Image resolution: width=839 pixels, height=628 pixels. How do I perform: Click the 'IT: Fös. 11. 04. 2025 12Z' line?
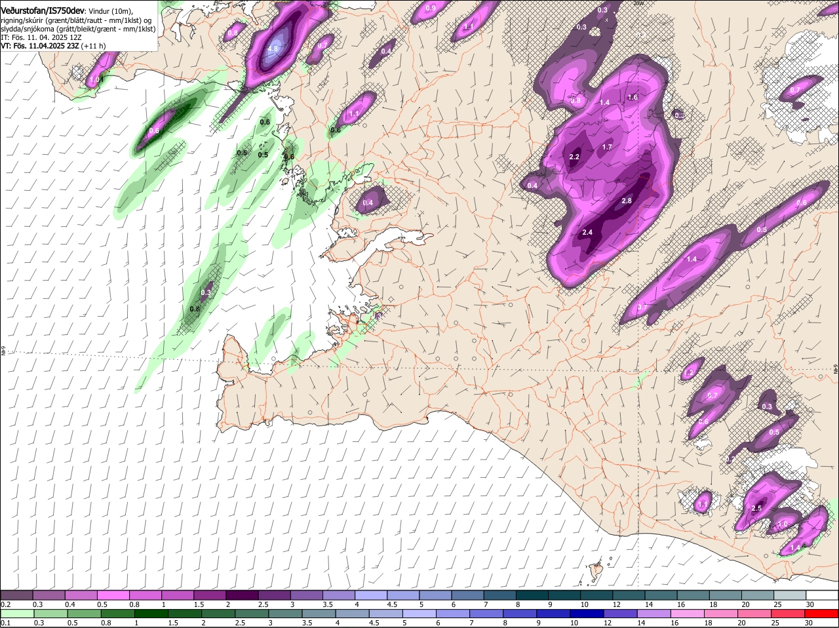pyautogui.click(x=41, y=37)
